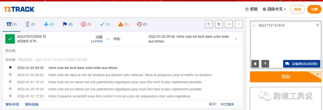Copy tracking number 6A22753720929 icon

point(45,37)
